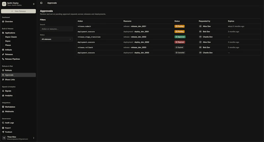
Task: Click the Action column header
Action: (80, 21)
